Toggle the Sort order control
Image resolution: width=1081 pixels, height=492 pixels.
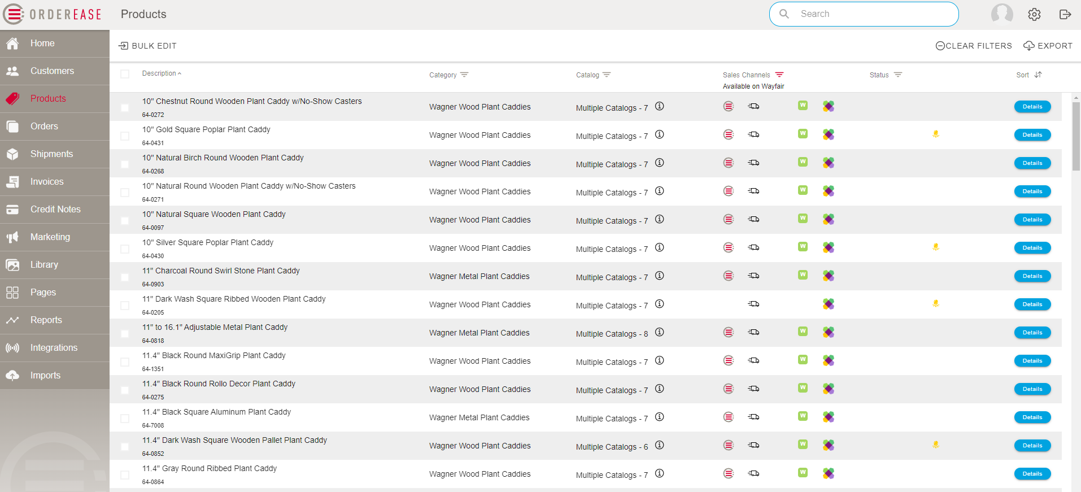(1038, 75)
